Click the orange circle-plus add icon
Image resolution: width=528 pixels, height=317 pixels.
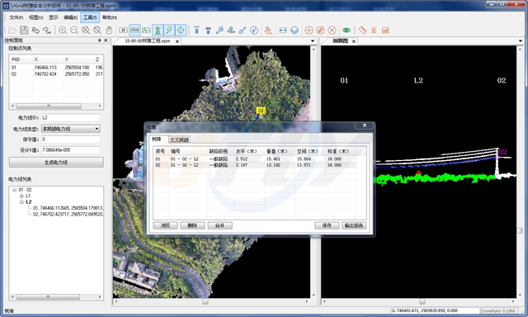coord(309,31)
